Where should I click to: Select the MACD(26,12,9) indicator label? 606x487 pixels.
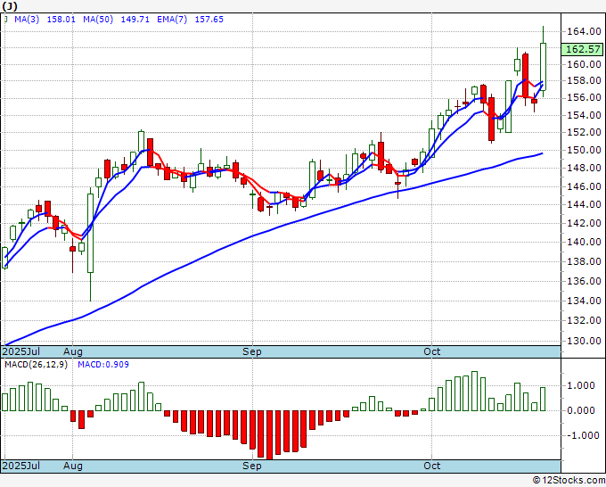click(x=36, y=365)
